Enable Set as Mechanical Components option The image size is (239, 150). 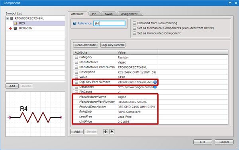[135, 28]
